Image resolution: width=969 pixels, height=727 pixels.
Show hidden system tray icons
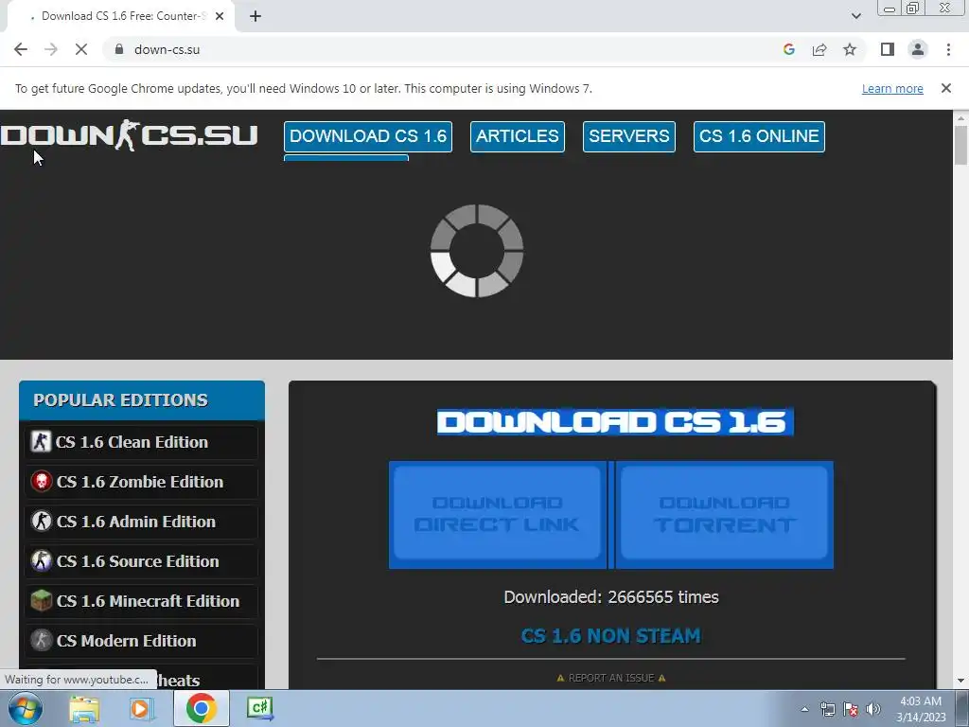tap(804, 709)
